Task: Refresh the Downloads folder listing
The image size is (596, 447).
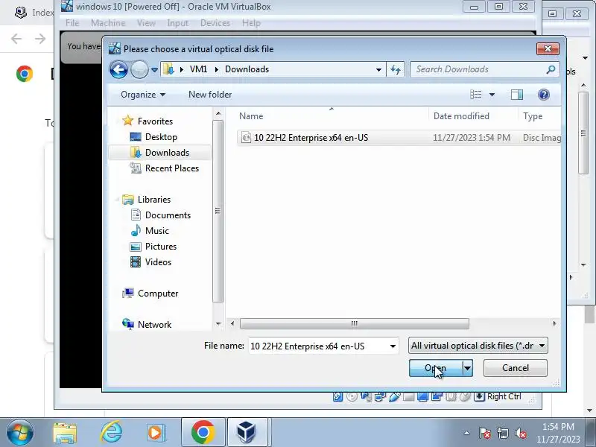Action: click(396, 69)
